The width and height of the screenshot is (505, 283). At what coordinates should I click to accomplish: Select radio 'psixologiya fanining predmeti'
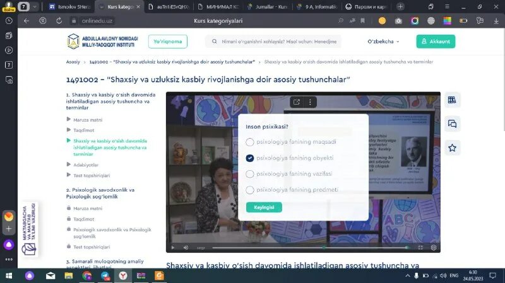(x=249, y=190)
